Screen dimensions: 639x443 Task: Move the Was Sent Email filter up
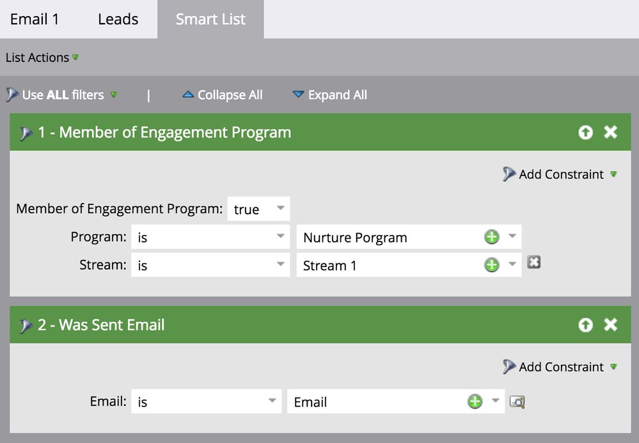coord(586,325)
